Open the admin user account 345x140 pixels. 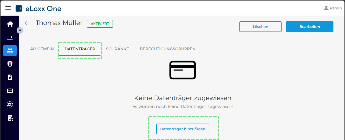(x=333, y=8)
